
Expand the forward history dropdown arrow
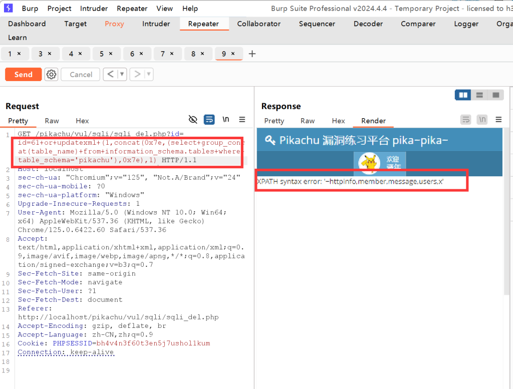149,74
